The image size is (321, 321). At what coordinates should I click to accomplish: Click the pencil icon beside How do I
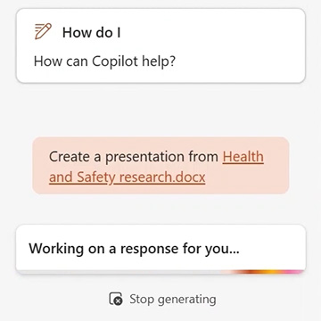pos(43,31)
